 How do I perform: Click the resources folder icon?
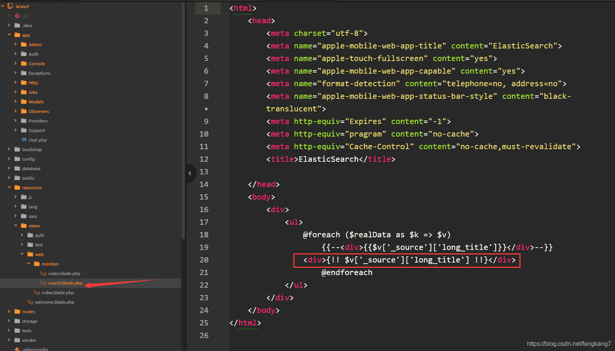click(x=17, y=187)
